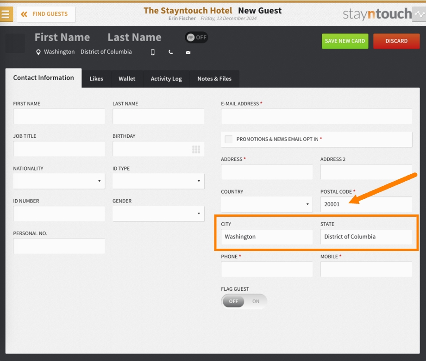Click the Birthday date field
426x361 pixels.
click(158, 149)
